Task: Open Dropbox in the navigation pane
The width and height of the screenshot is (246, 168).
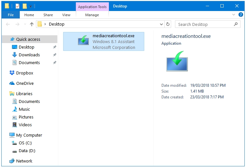Action: click(25, 73)
